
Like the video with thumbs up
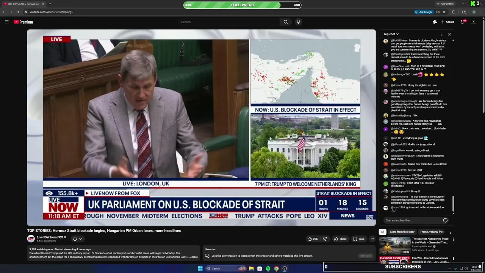[313, 239]
